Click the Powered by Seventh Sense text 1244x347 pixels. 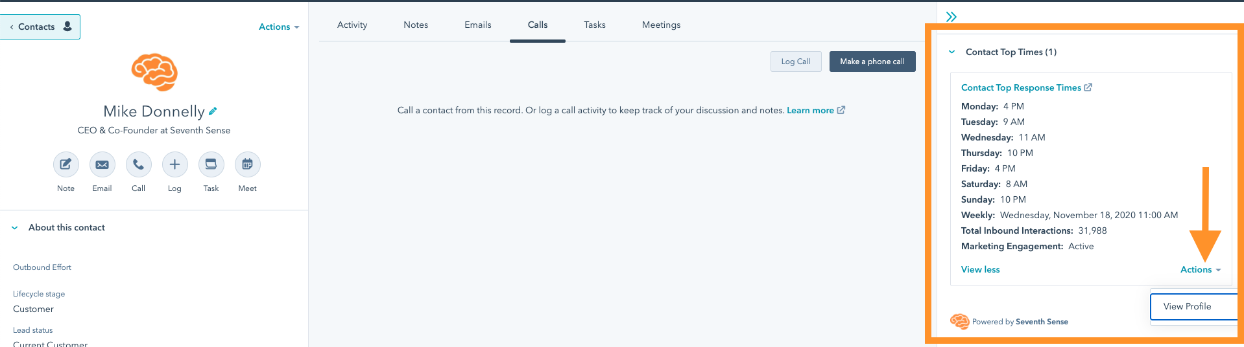[1020, 322]
